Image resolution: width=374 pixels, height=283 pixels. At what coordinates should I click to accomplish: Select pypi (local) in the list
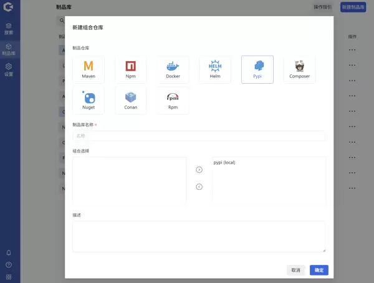coord(224,162)
